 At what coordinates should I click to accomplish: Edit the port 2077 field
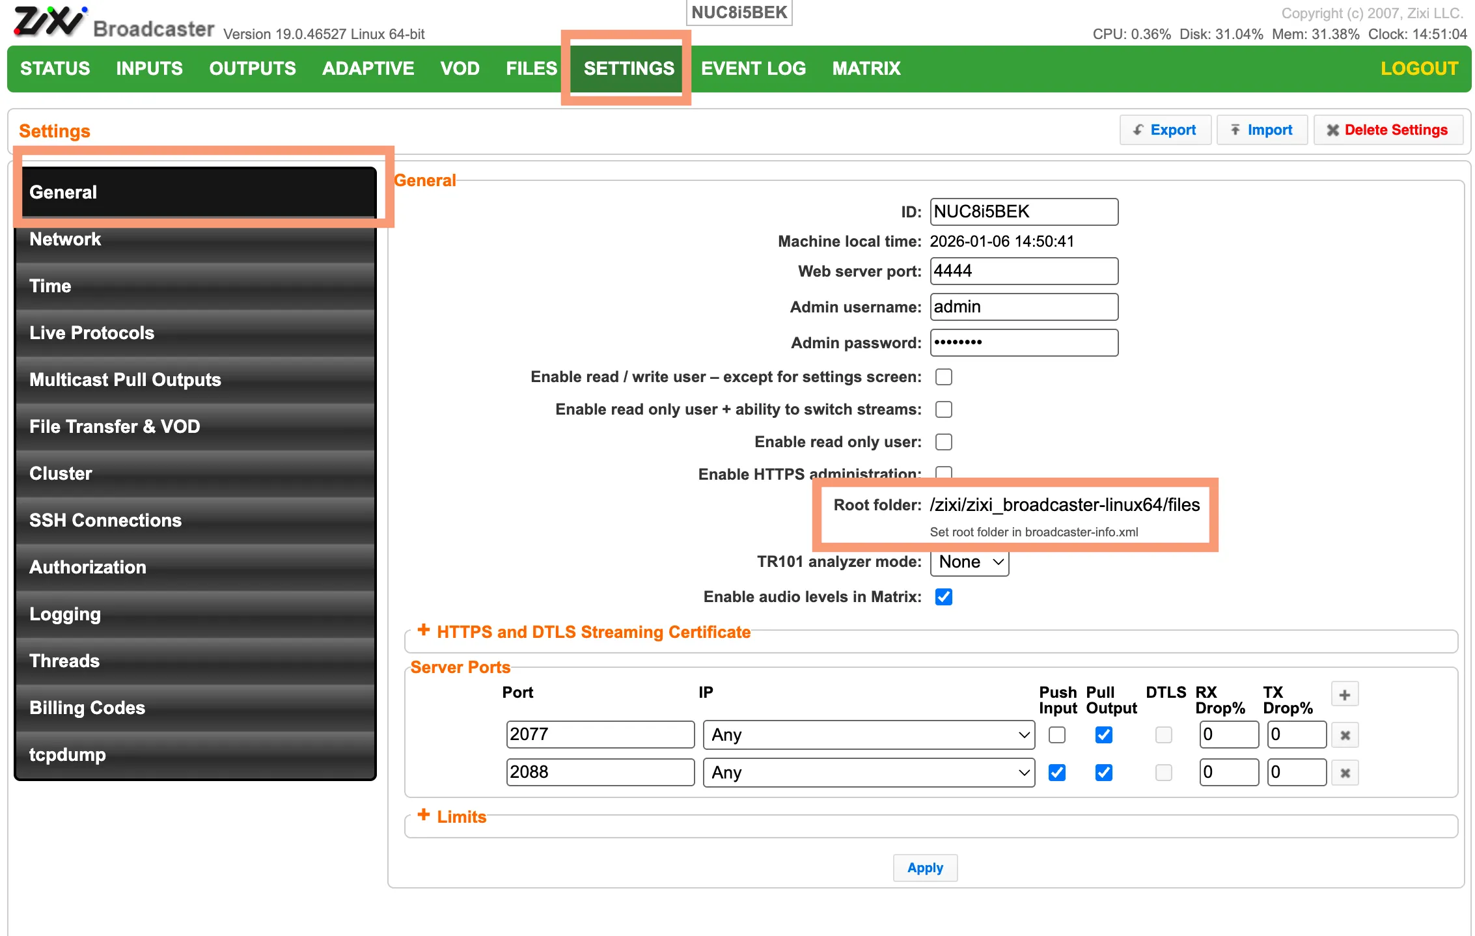tap(600, 735)
